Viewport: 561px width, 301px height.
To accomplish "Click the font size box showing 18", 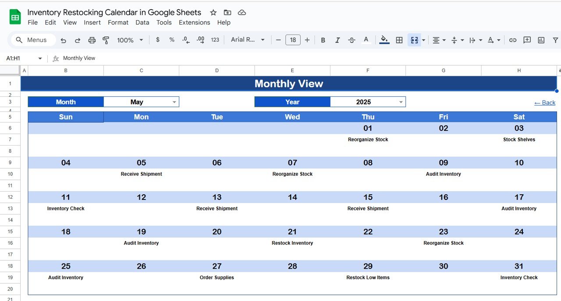I will [293, 40].
